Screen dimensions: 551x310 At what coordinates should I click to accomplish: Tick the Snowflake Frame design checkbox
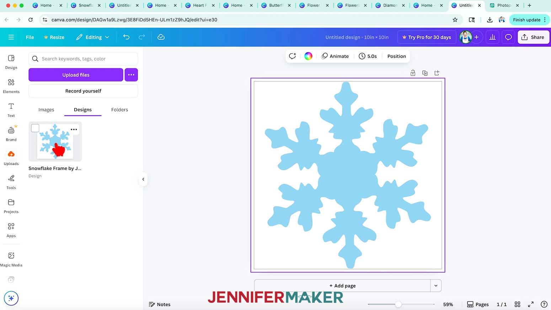(x=35, y=128)
